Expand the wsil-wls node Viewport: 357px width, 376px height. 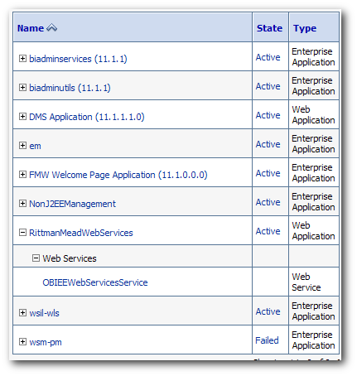[x=22, y=313]
